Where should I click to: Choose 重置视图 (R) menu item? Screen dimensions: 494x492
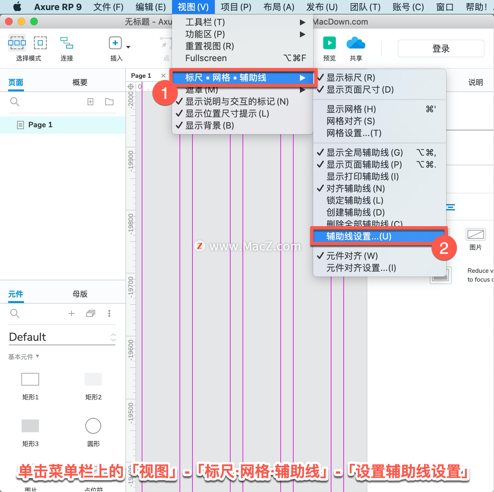pos(242,46)
